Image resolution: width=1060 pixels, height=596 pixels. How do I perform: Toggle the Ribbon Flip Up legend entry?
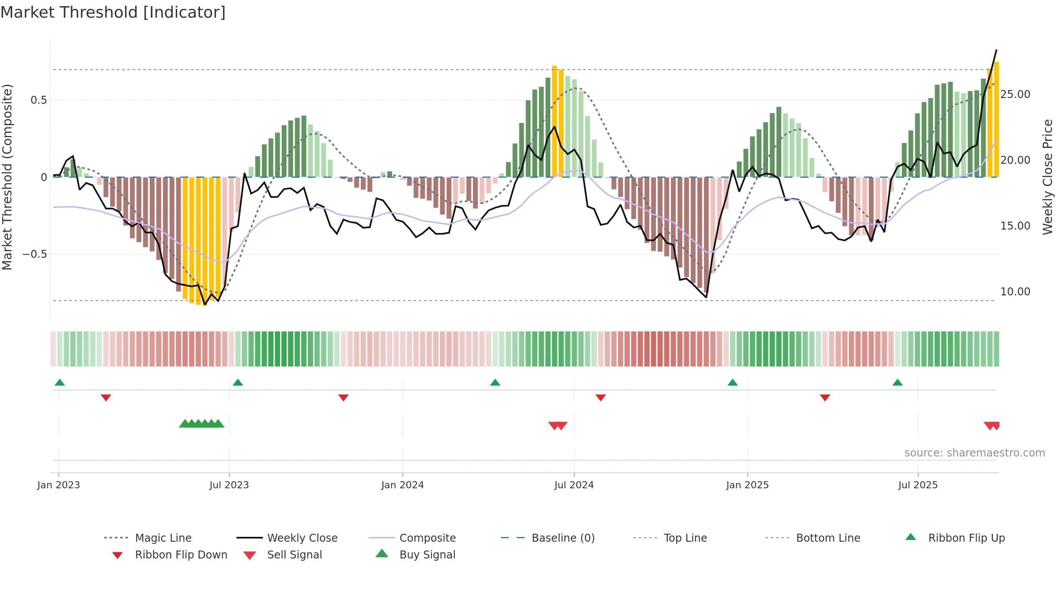coord(955,538)
